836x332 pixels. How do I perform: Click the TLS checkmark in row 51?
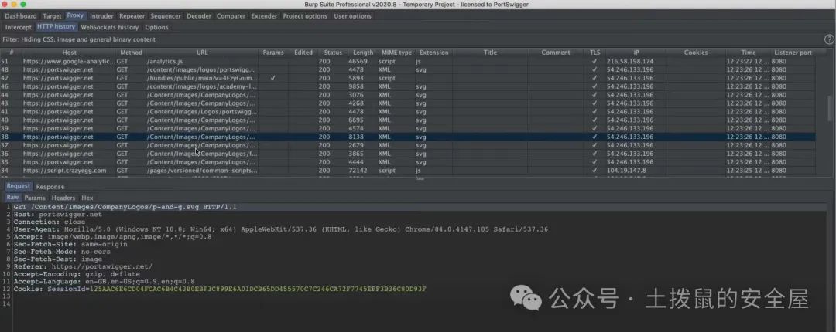[x=594, y=61]
